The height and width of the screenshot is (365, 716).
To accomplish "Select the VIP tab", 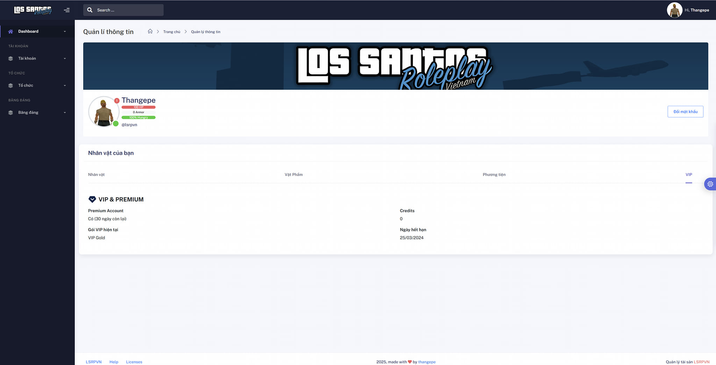I will pos(689,175).
